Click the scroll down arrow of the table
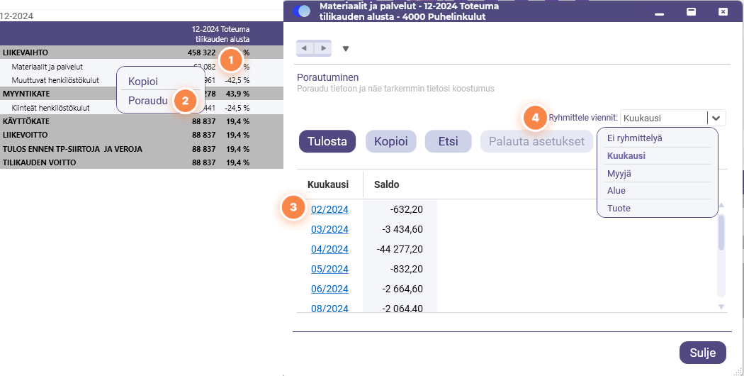The height and width of the screenshot is (376, 744). point(721,307)
